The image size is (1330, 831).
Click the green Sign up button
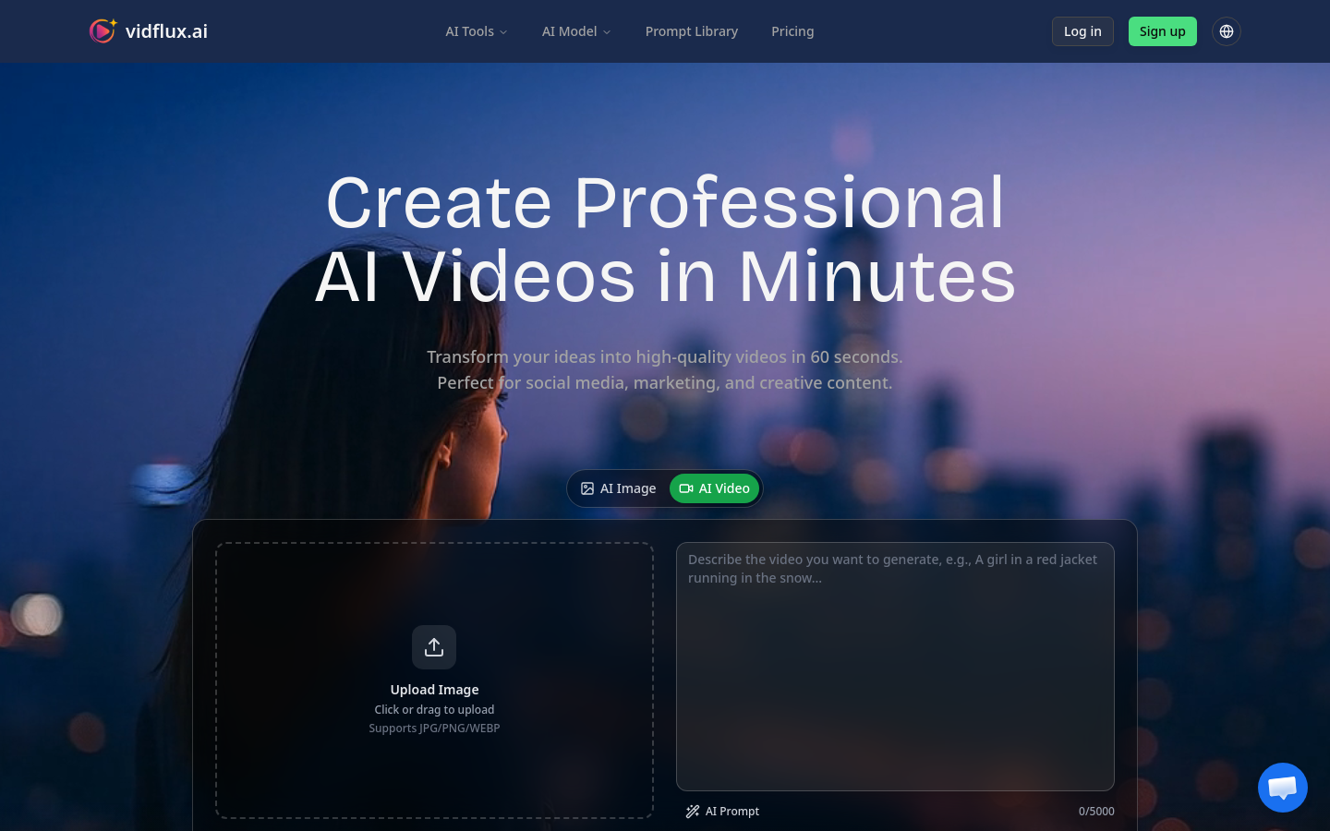pyautogui.click(x=1162, y=31)
